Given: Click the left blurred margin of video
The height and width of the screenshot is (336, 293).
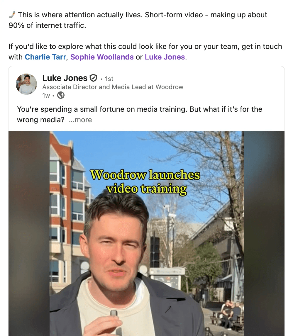Looking at the screenshot, I should click(x=29, y=234).
